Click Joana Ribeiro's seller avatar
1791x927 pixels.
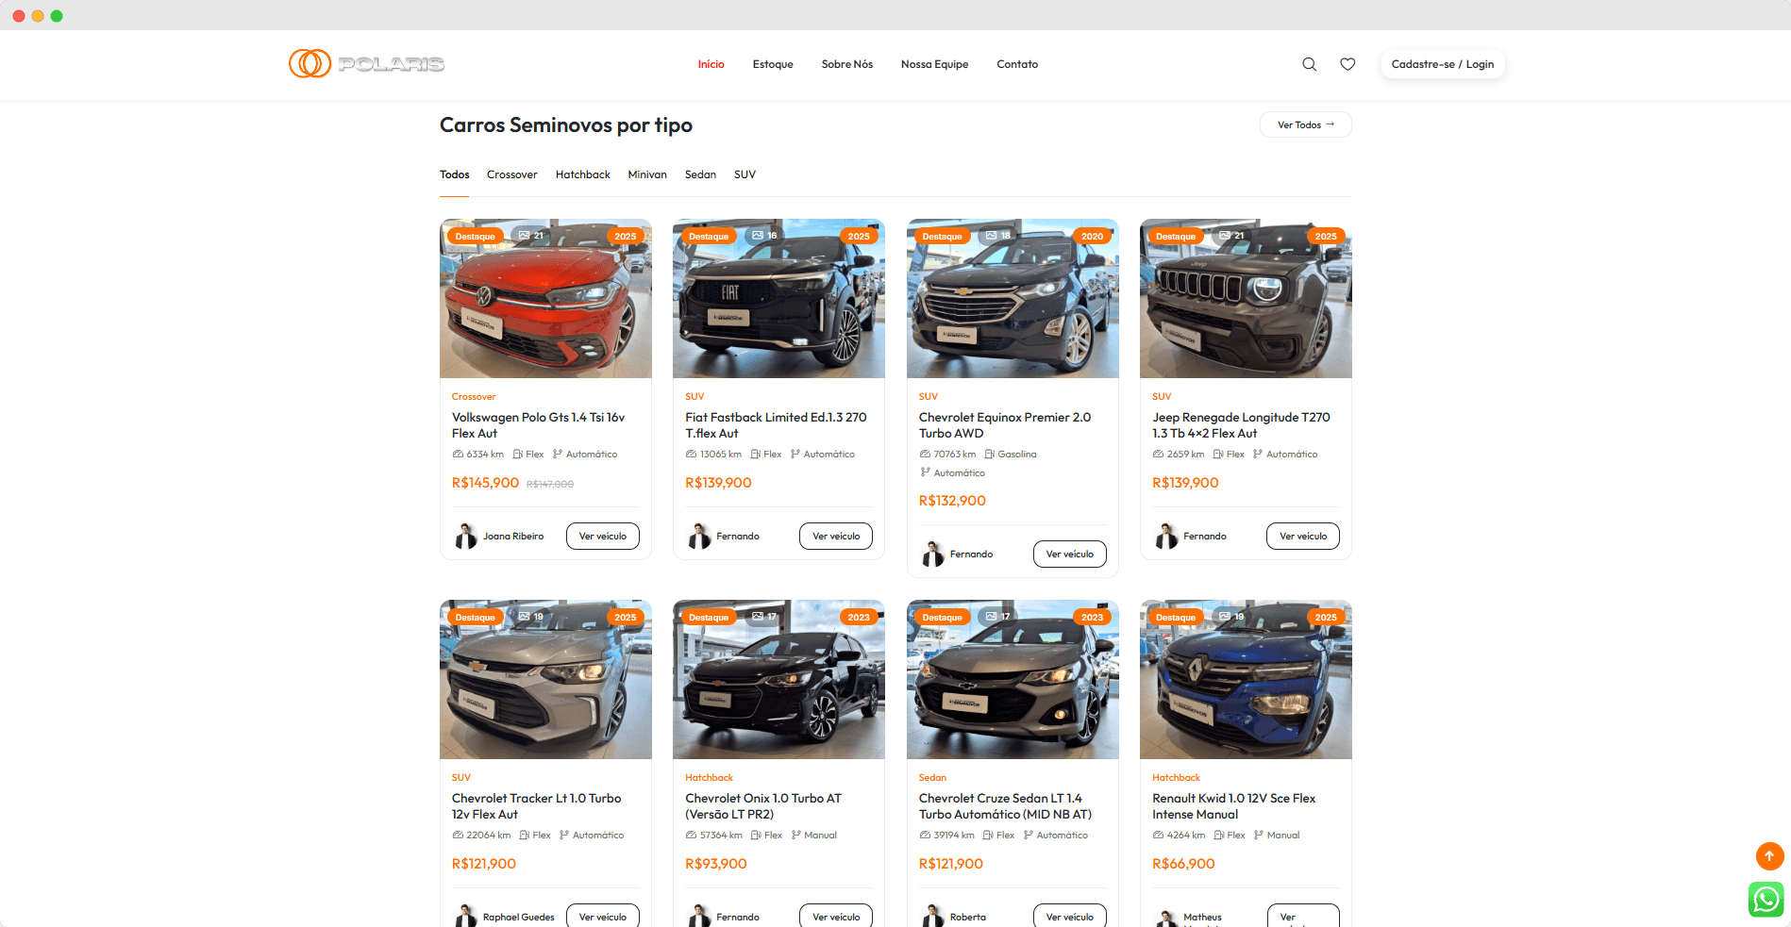466,536
